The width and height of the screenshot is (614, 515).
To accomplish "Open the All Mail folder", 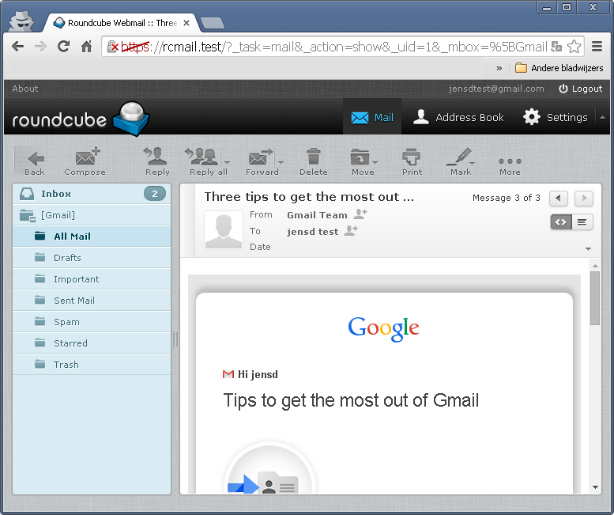I will (92, 237).
